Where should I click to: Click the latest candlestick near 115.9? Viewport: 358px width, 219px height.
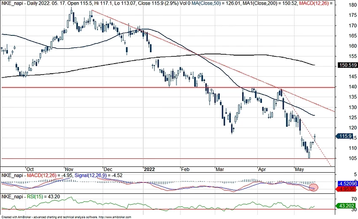coord(315,137)
